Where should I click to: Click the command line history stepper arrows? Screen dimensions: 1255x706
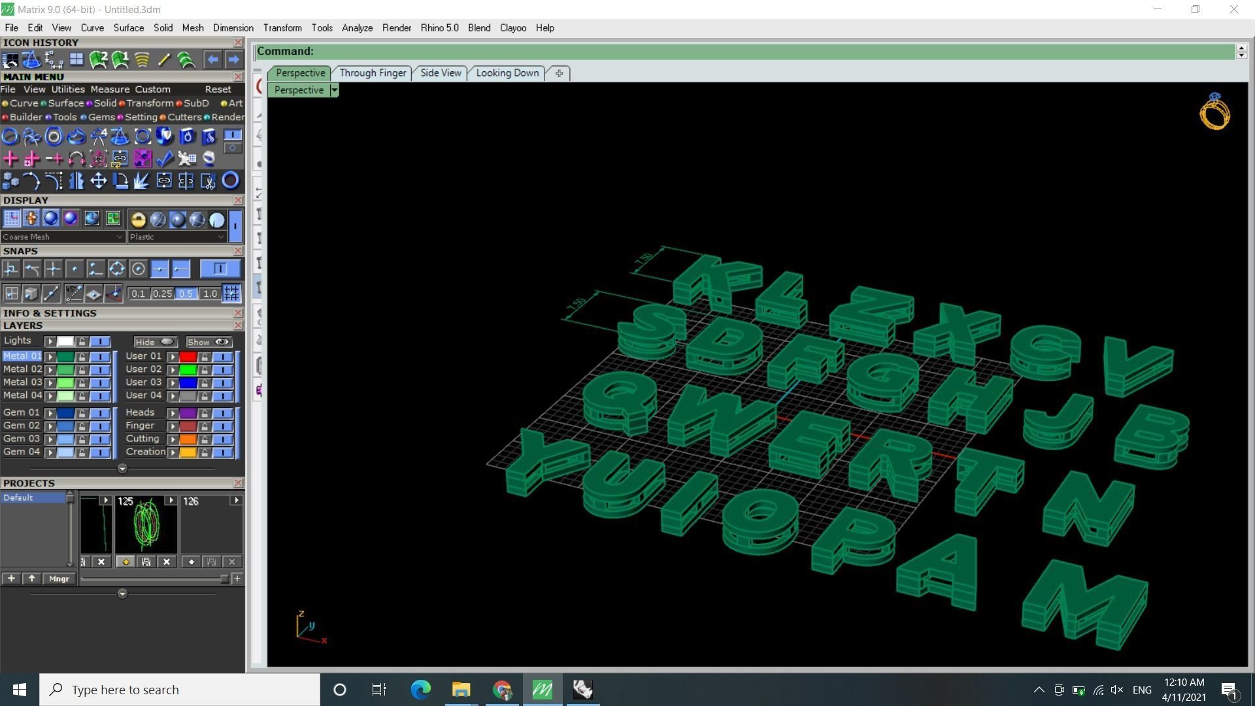[1241, 52]
